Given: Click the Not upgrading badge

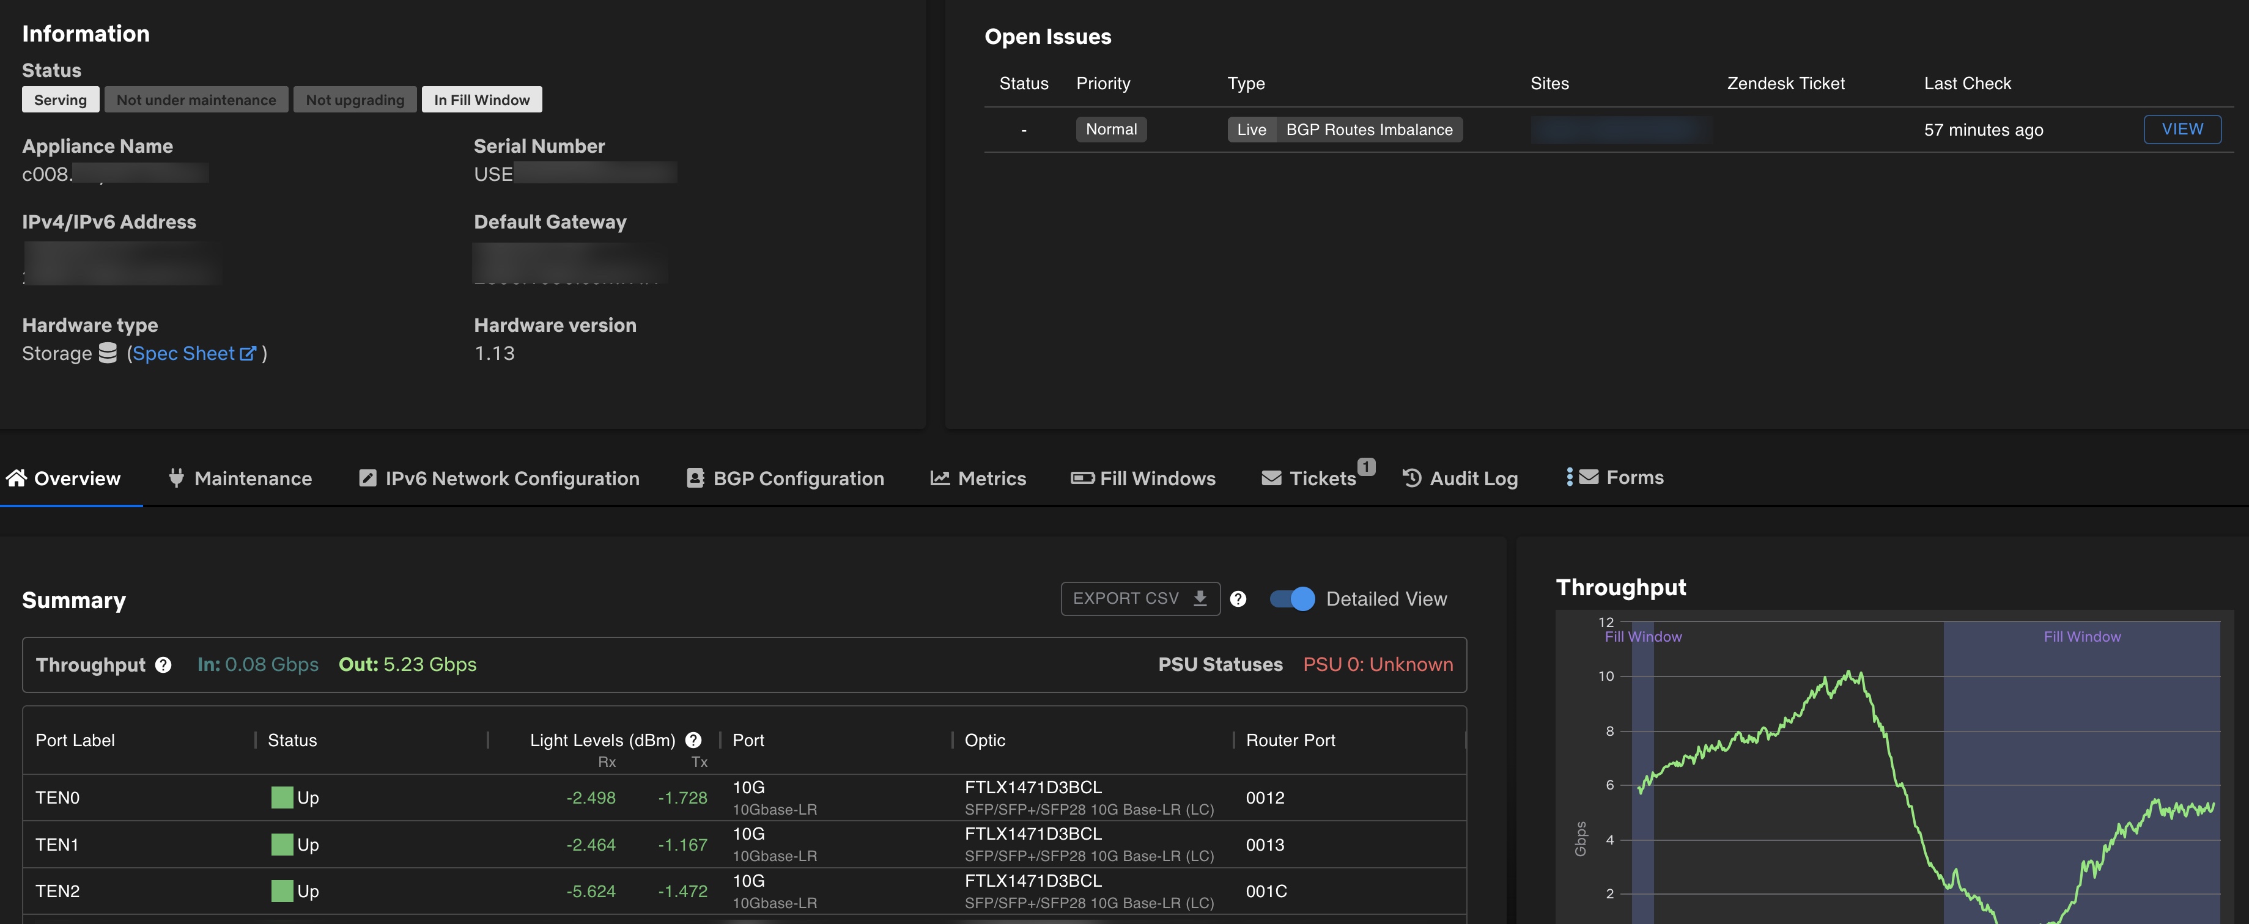Looking at the screenshot, I should [355, 100].
